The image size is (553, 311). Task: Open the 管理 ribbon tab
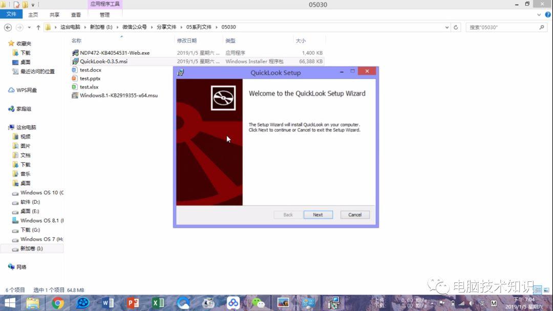pos(105,15)
